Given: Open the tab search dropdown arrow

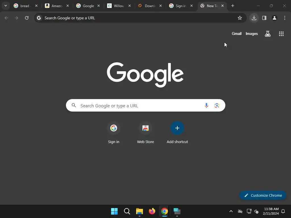Looking at the screenshot, I should point(6,6).
